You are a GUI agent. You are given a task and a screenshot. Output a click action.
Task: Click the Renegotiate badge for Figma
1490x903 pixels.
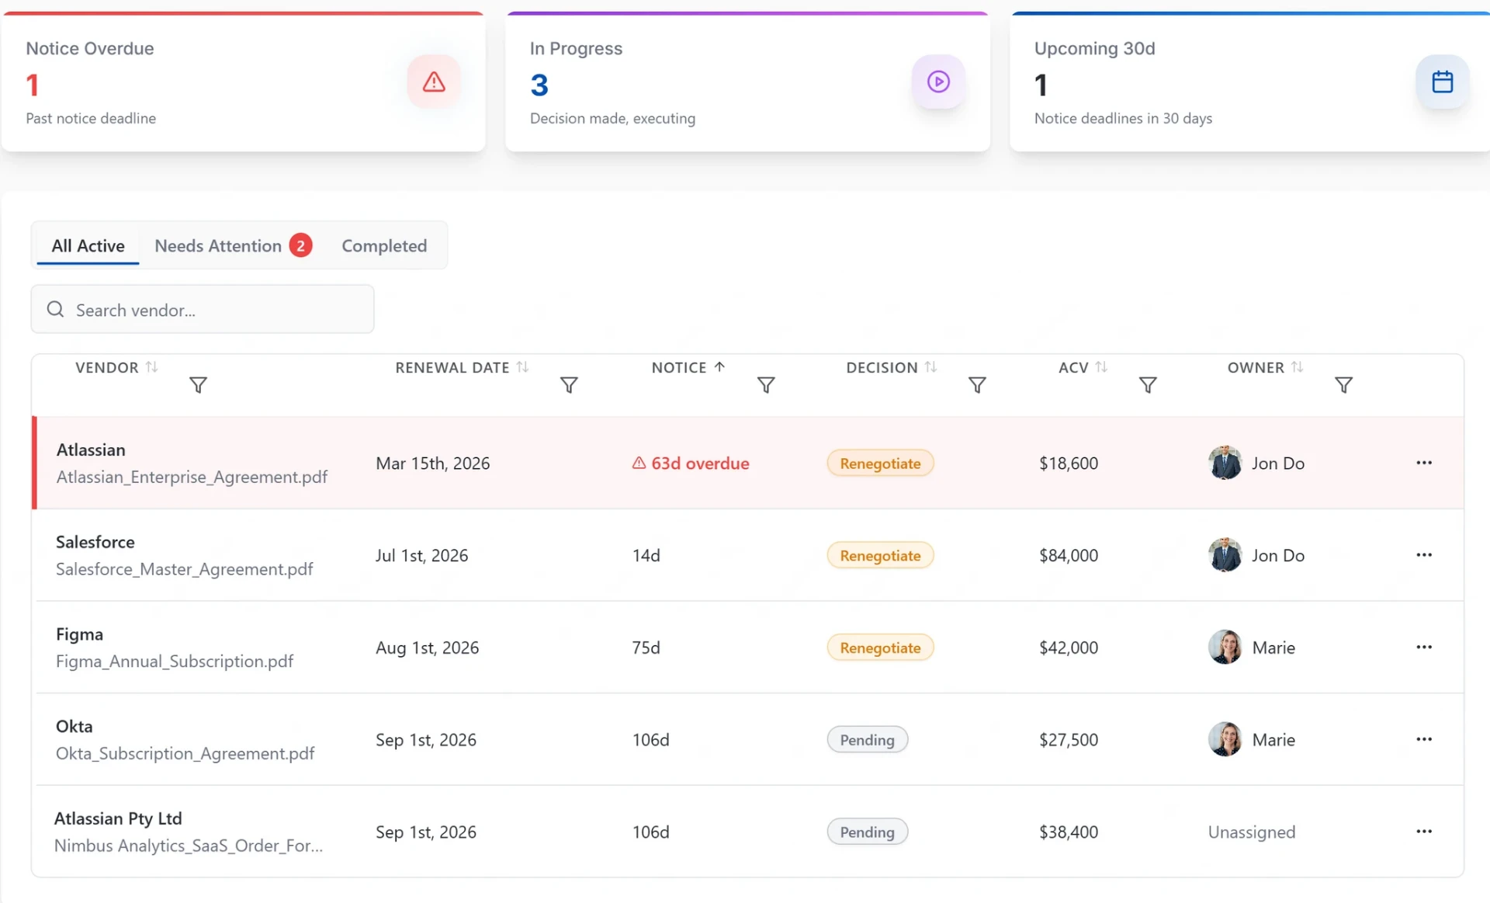[x=880, y=648]
